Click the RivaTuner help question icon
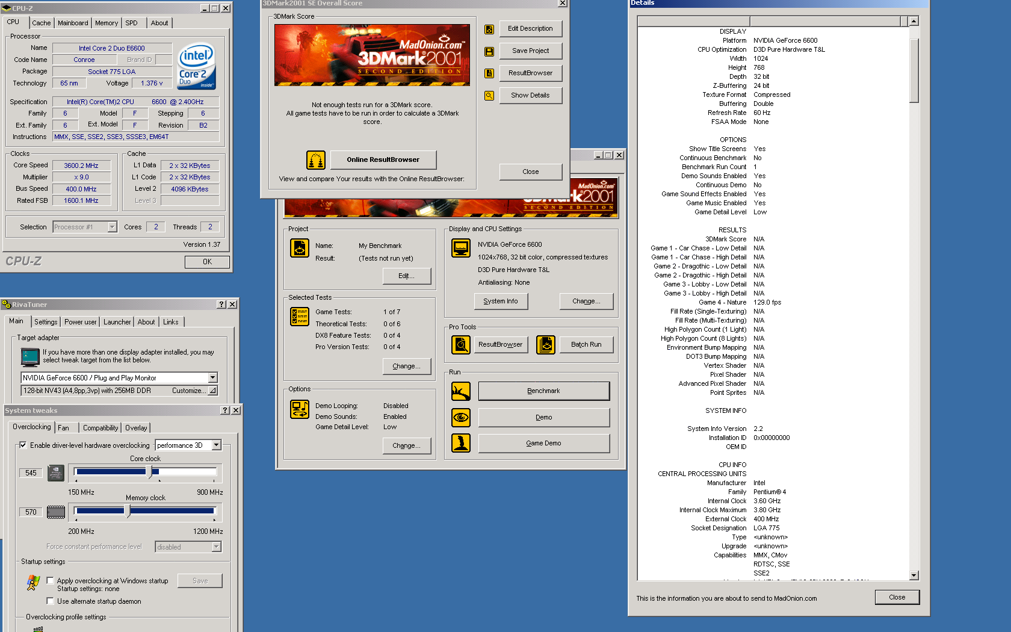The width and height of the screenshot is (1011, 632). pyautogui.click(x=221, y=305)
